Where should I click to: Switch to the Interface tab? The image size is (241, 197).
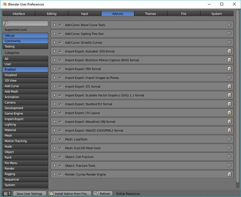19,14
